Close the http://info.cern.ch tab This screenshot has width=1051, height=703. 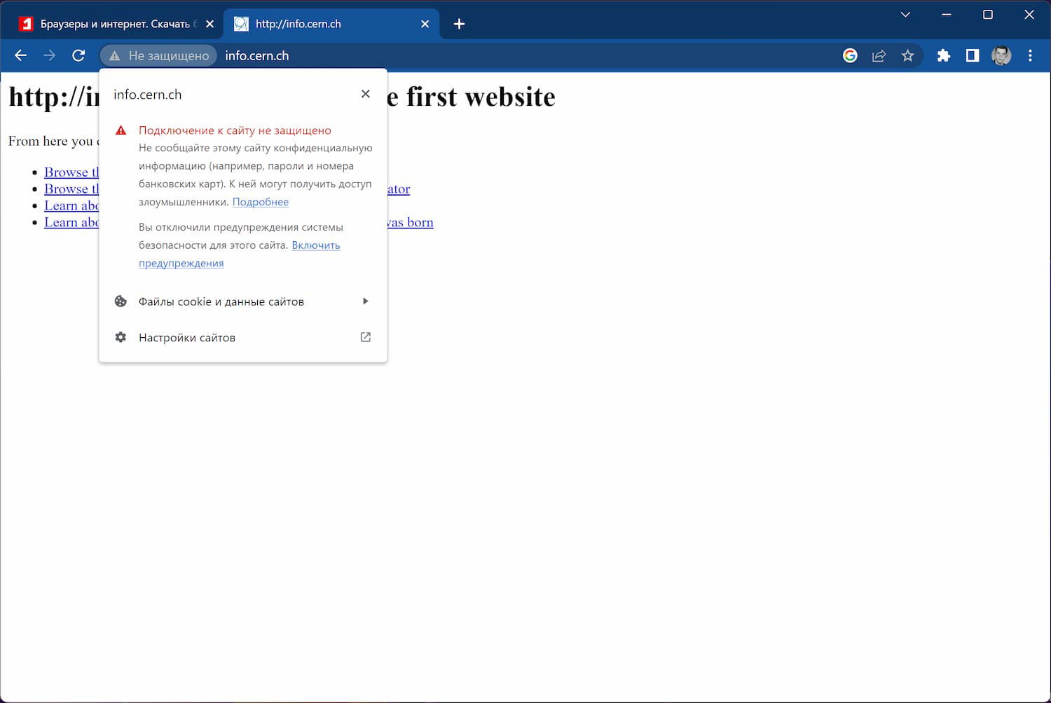coord(425,24)
